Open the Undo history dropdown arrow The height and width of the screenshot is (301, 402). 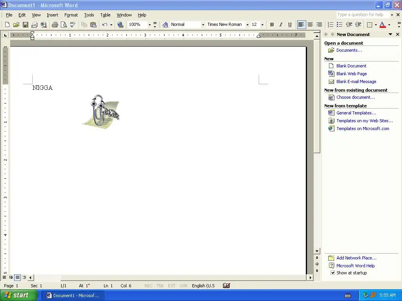coord(111,25)
